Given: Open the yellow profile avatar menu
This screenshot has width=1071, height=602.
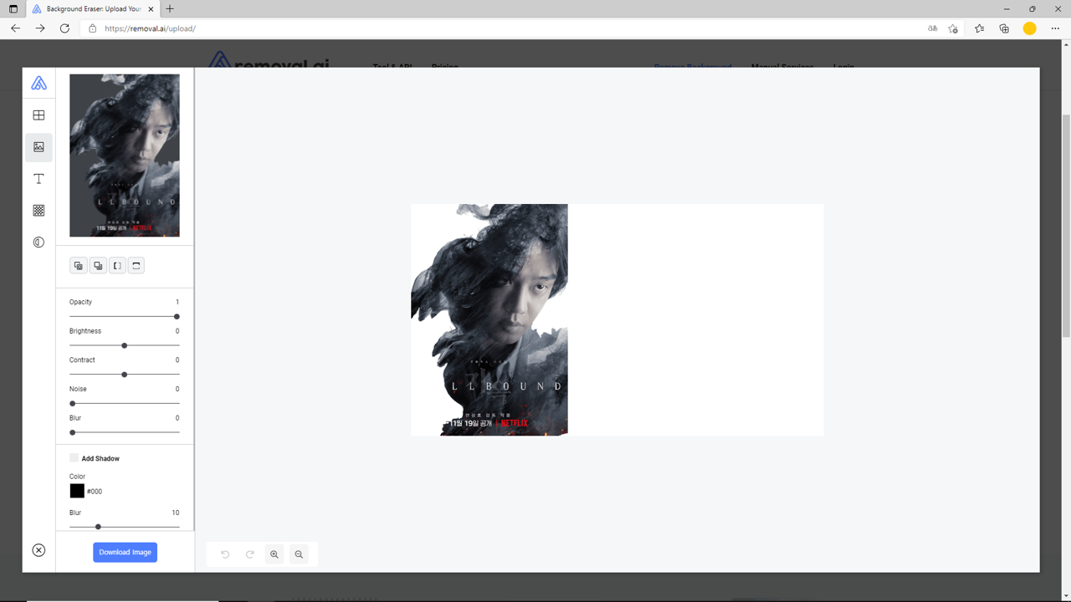Looking at the screenshot, I should 1030,28.
